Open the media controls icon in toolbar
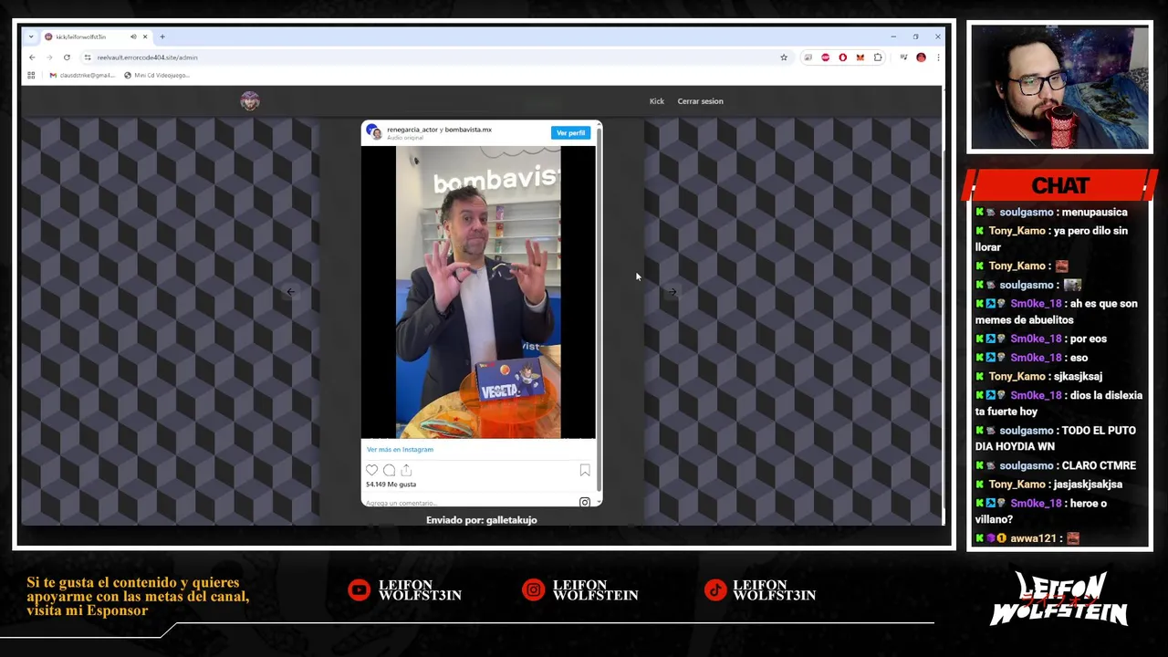Viewport: 1168px width, 657px height. [903, 57]
